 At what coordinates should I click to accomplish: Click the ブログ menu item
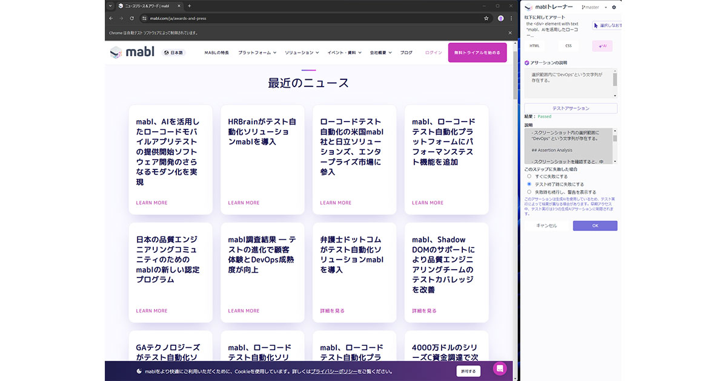coord(407,53)
